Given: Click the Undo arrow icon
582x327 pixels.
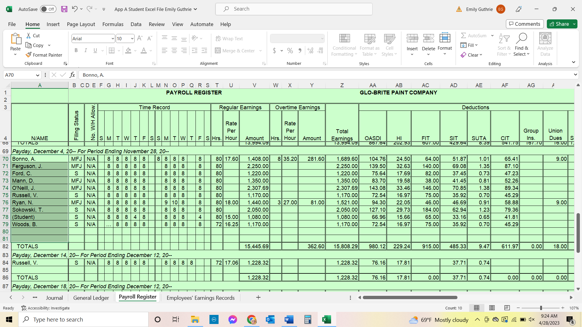Looking at the screenshot, I should [x=75, y=9].
